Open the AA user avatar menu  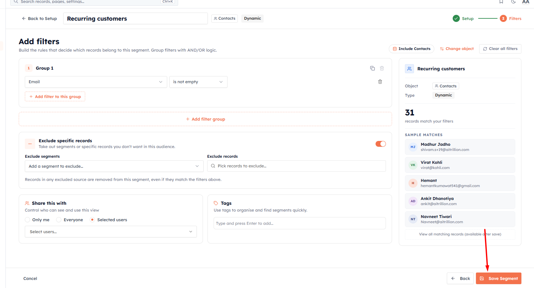point(526,2)
